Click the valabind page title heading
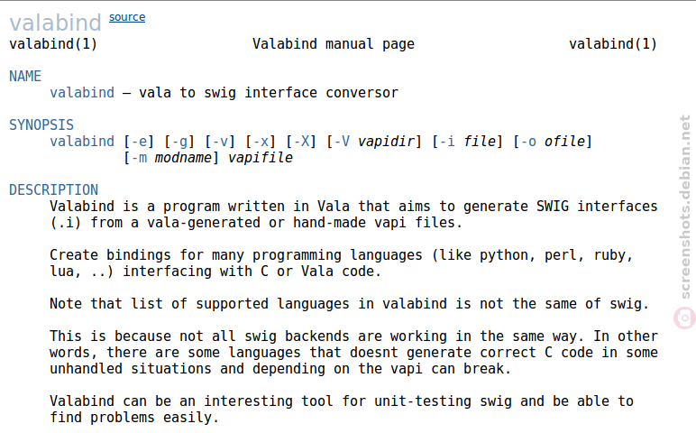The width and height of the screenshot is (696, 433). tap(56, 23)
